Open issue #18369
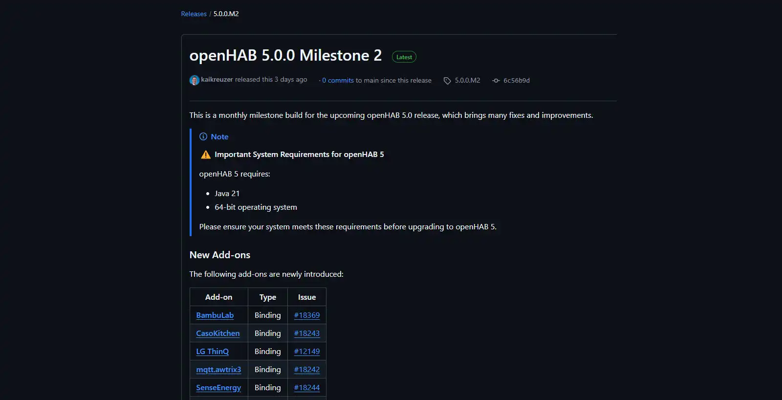 [307, 315]
